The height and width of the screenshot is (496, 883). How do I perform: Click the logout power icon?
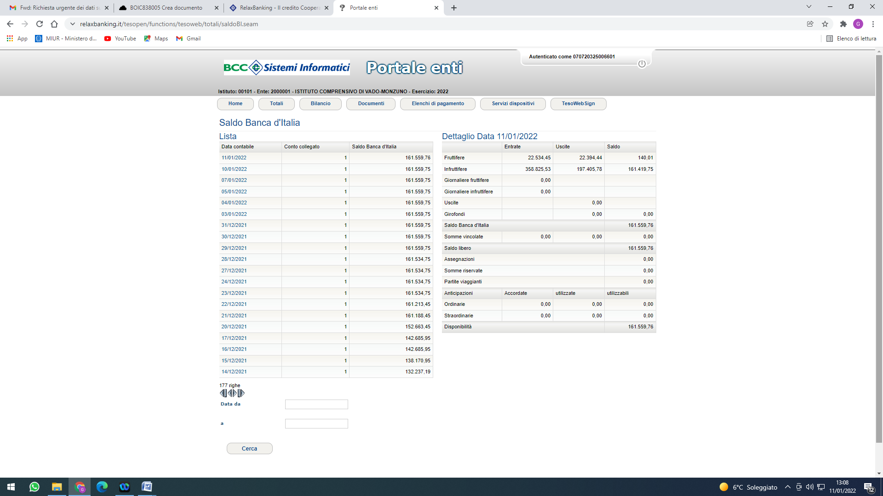coord(642,64)
